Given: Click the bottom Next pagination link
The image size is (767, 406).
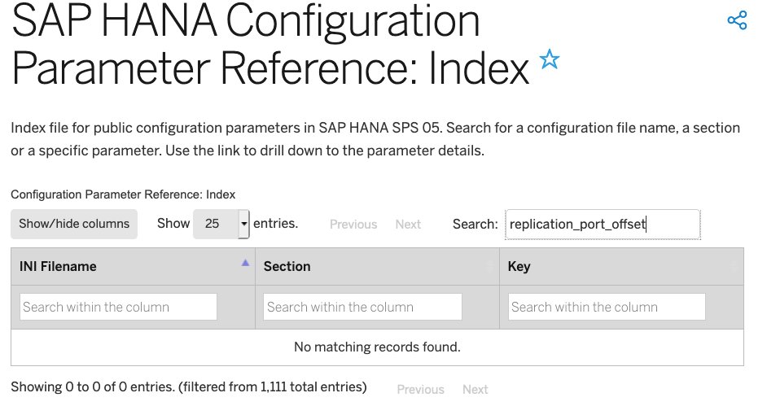Looking at the screenshot, I should (476, 390).
